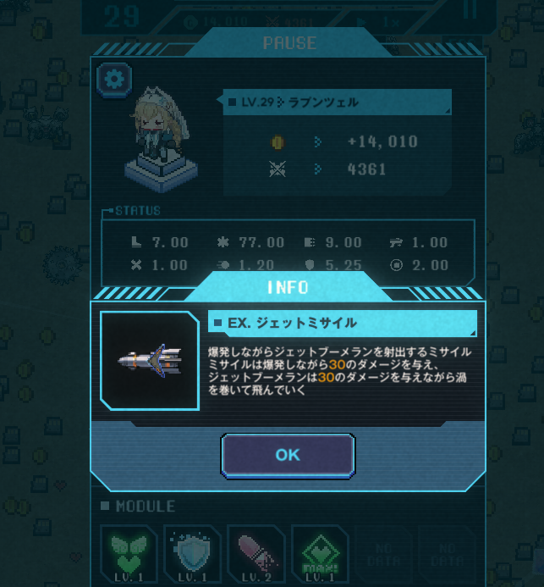544x587 pixels.
Task: Select the jet missile weapon thumbnail
Action: [150, 361]
